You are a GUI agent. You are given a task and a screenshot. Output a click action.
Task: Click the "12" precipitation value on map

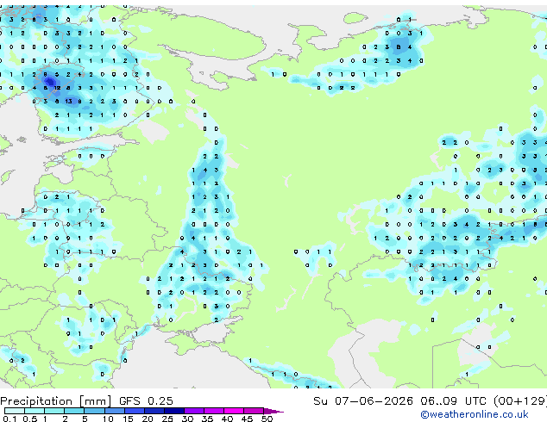click(x=57, y=88)
